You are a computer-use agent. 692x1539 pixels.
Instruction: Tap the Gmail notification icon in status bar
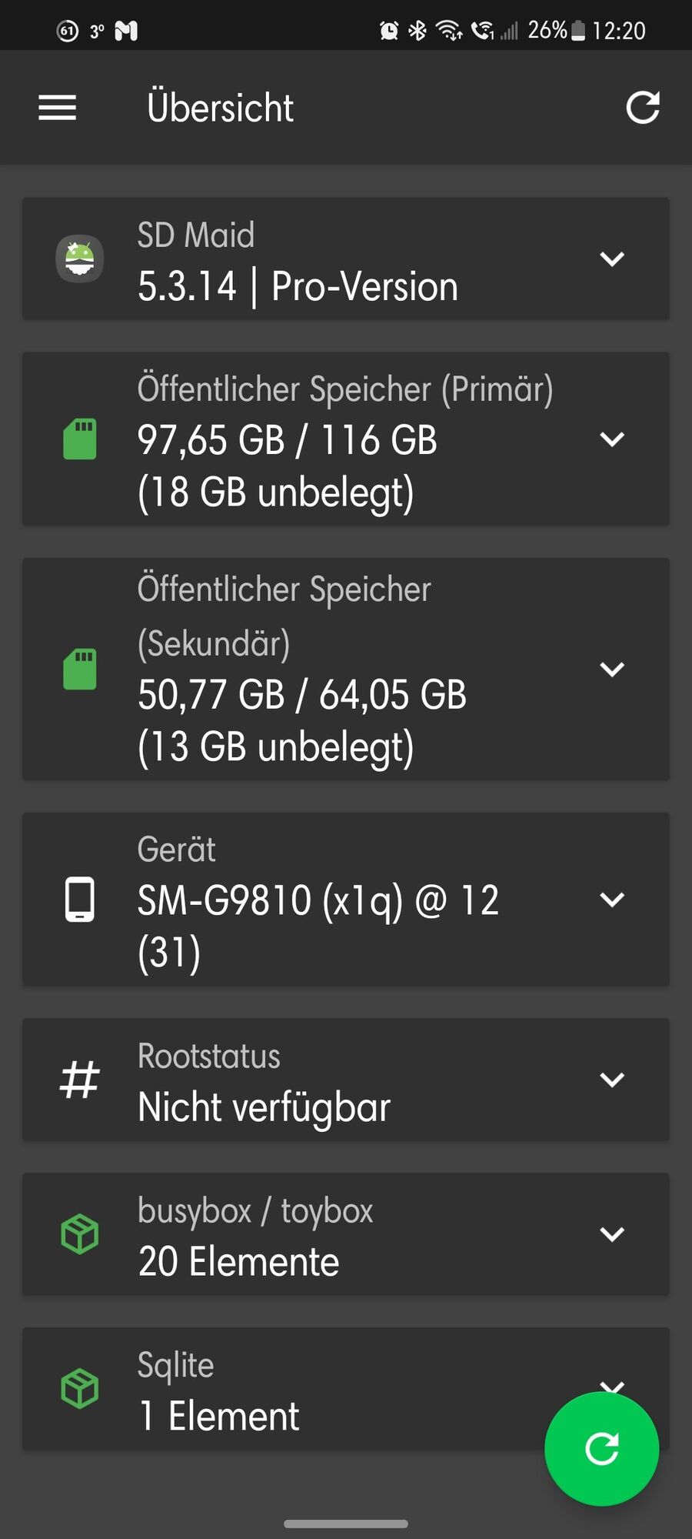pyautogui.click(x=126, y=31)
